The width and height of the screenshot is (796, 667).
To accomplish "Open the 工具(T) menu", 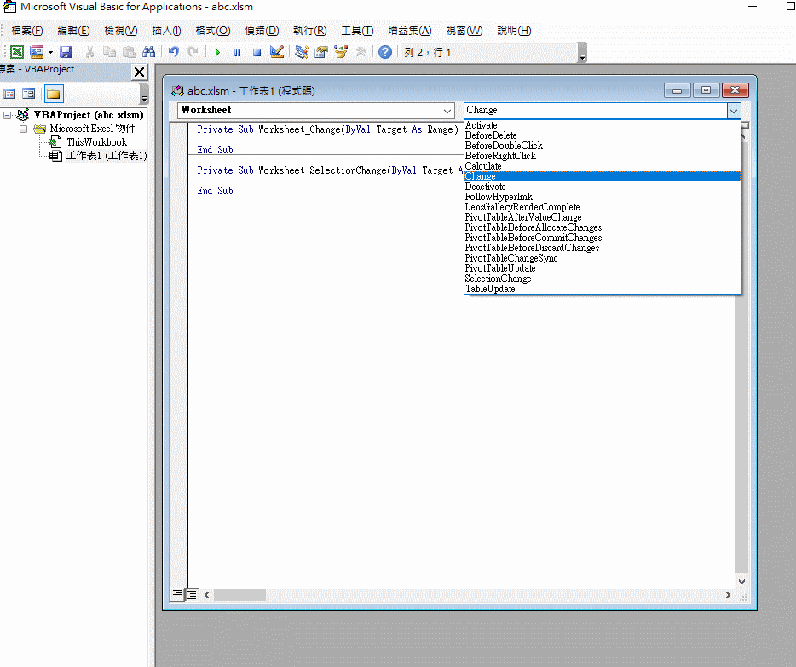I will [357, 31].
